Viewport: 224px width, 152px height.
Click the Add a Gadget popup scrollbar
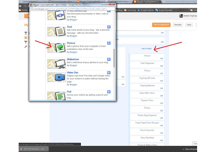pyautogui.click(x=114, y=58)
